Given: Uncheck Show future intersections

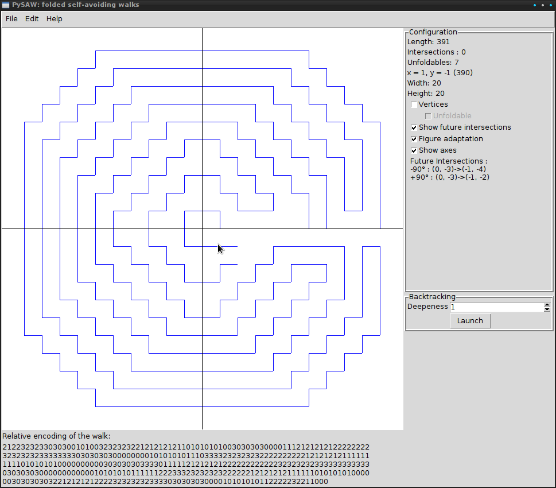Looking at the screenshot, I should [x=414, y=127].
